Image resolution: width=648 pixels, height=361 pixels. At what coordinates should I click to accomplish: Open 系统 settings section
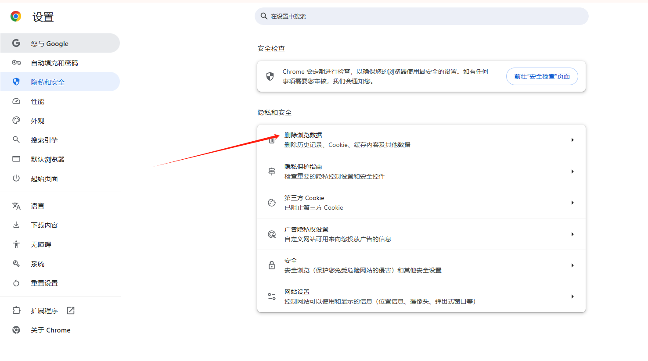pos(60,264)
